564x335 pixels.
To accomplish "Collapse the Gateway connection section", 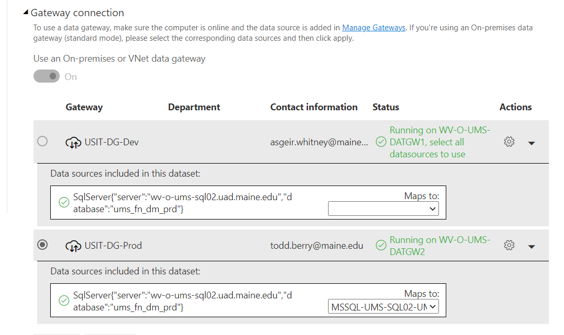I will [26, 12].
